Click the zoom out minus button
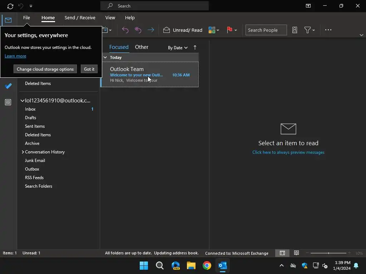This screenshot has height=274, width=366. click(307, 253)
